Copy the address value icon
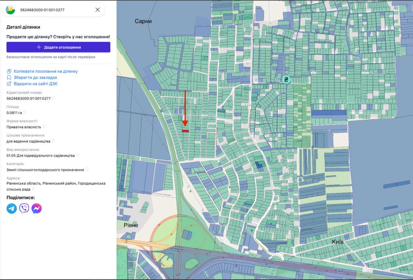The height and width of the screenshot is (280, 413). tap(33, 188)
